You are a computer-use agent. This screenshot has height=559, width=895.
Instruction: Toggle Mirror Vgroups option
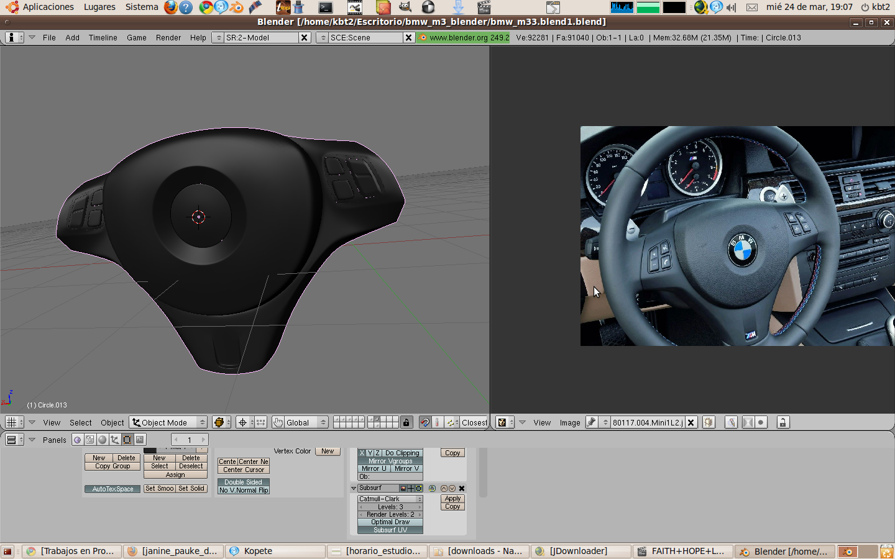[390, 461]
